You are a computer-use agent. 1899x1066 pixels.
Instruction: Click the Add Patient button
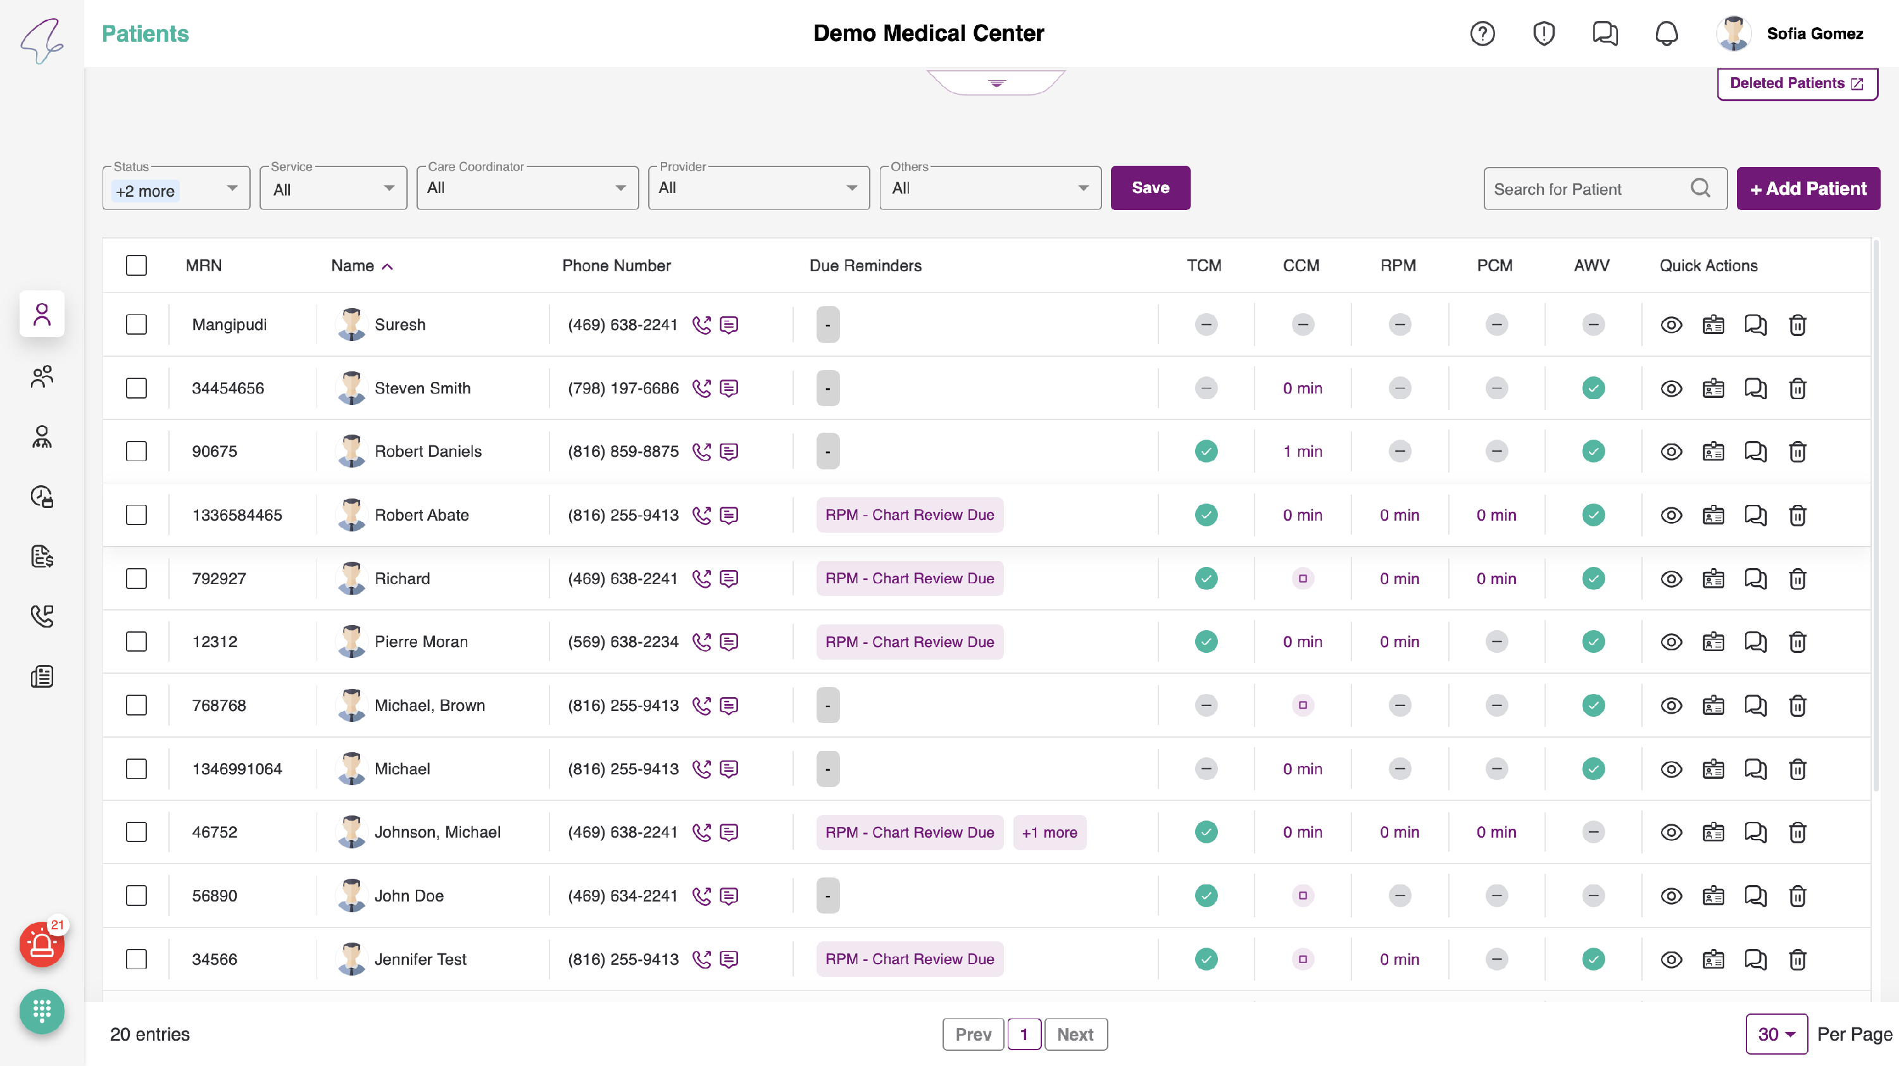pos(1808,189)
